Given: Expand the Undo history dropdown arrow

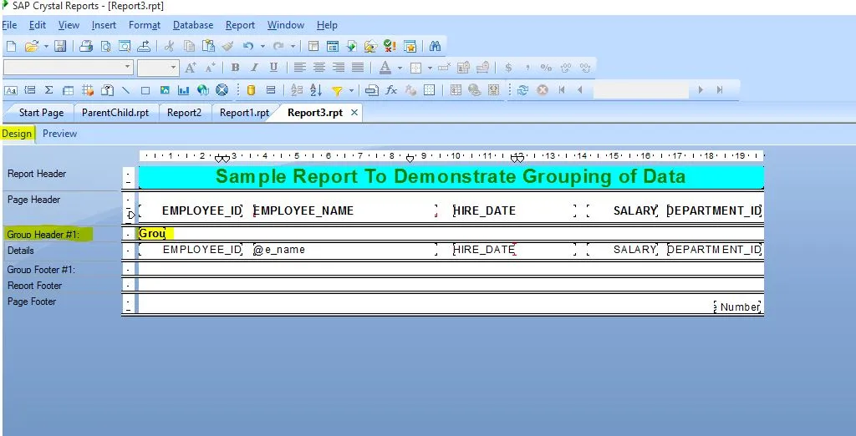Looking at the screenshot, I should tap(262, 47).
